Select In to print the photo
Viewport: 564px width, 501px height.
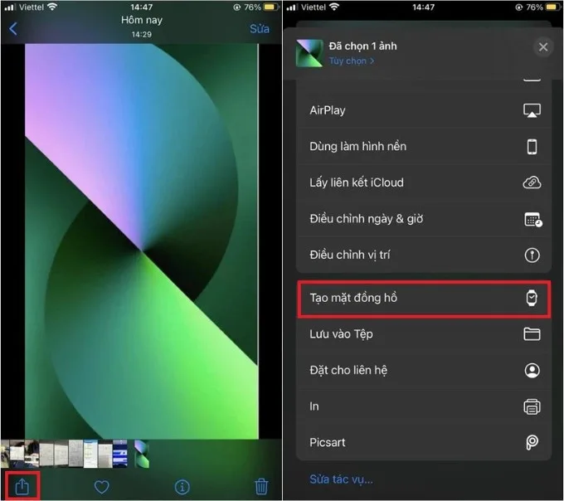[x=423, y=406]
